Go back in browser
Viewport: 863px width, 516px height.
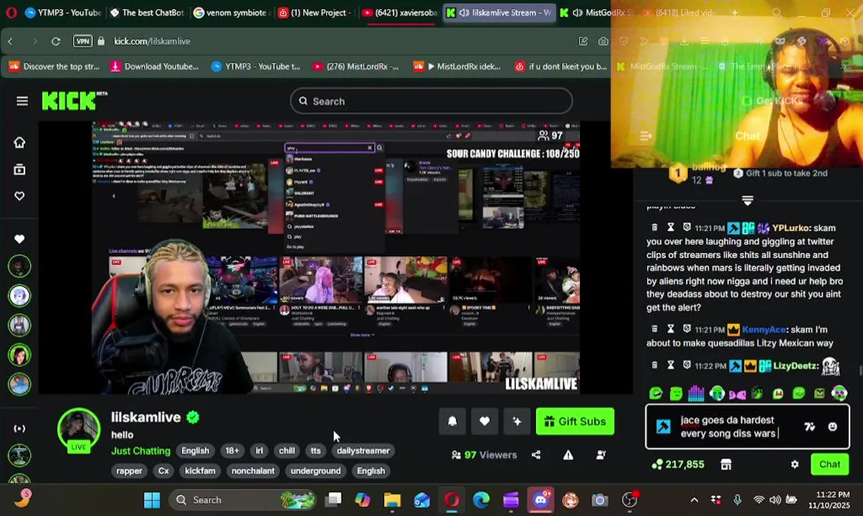coord(10,41)
